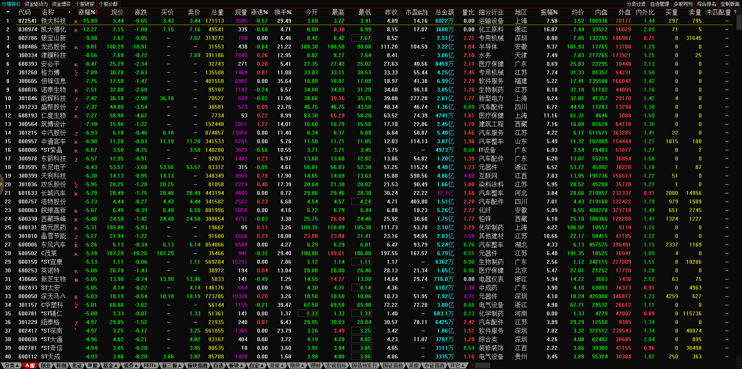Open the 综合排名 view
The image size is (742, 369).
pos(706,4)
